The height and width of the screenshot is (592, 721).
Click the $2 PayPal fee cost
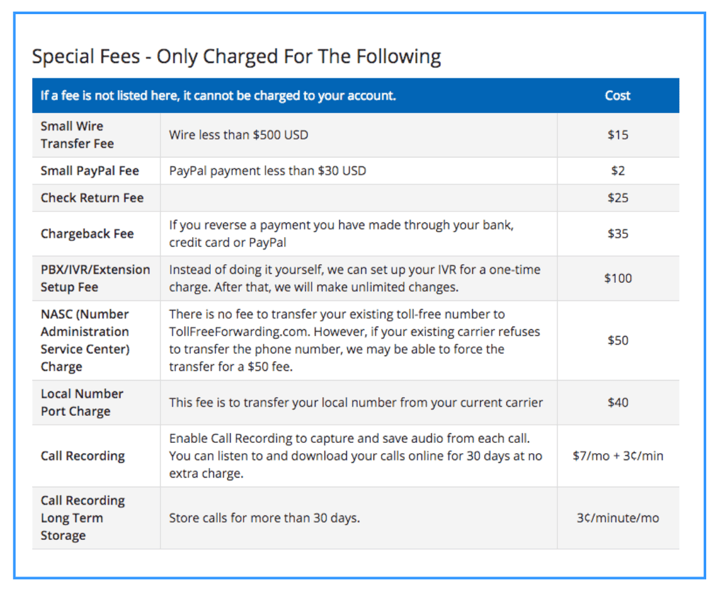coord(618,171)
